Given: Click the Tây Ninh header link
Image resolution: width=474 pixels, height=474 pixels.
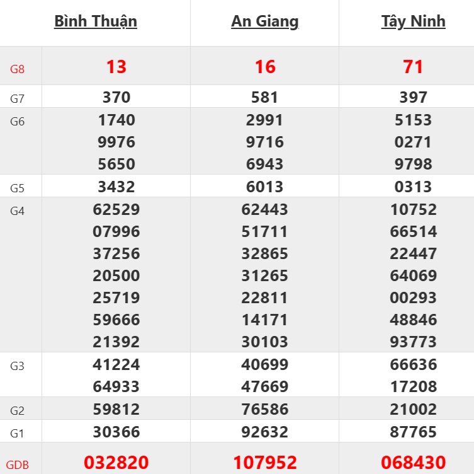Looking at the screenshot, I should (x=414, y=21).
